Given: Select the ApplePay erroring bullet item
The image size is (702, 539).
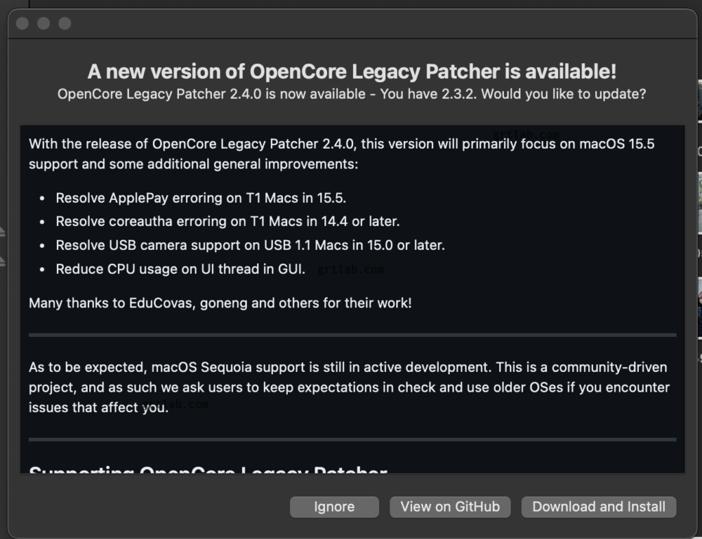Looking at the screenshot, I should pyautogui.click(x=201, y=198).
